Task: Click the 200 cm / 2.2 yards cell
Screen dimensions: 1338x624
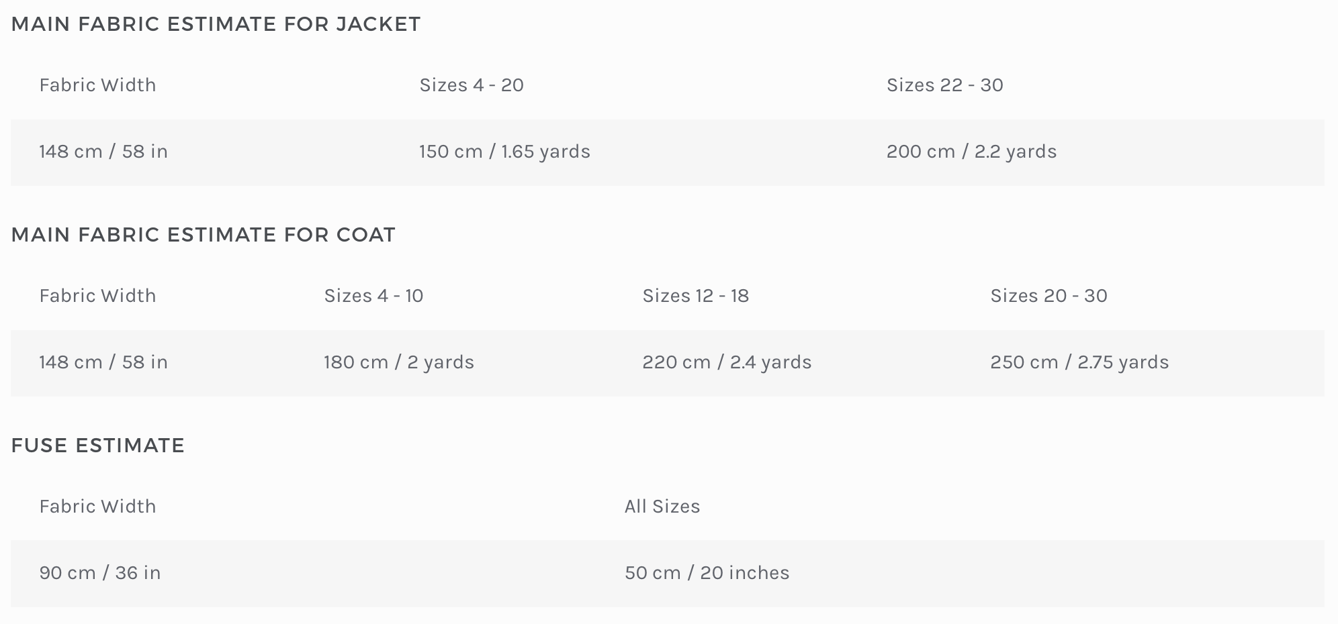Action: point(971,152)
